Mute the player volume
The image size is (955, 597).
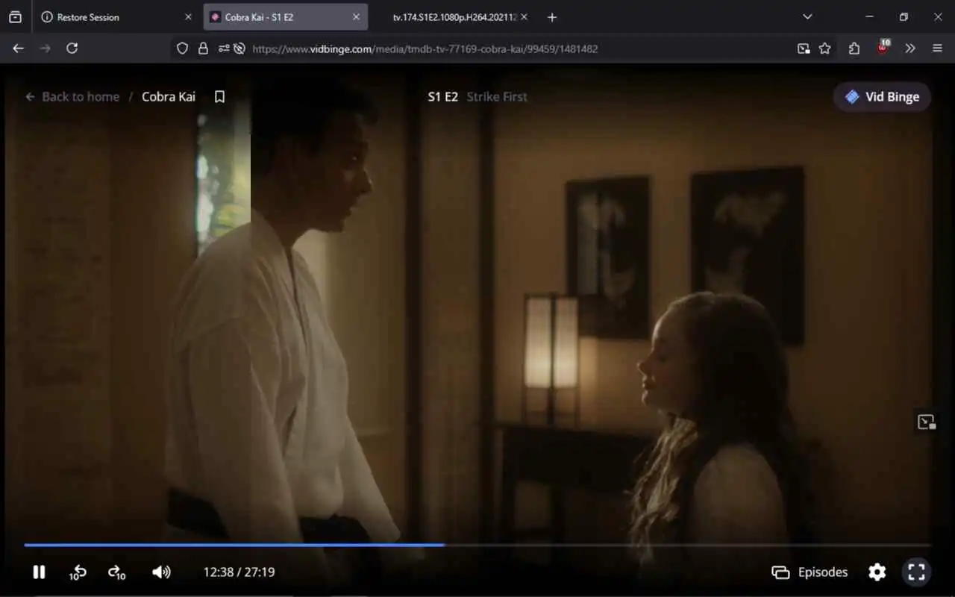pyautogui.click(x=161, y=572)
